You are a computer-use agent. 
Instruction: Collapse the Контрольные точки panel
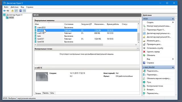click(138, 49)
